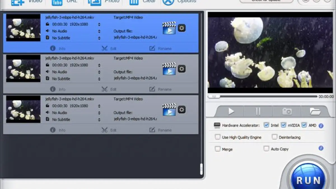
Task: Open the gear settings for the selected blue item
Action: 182,28
